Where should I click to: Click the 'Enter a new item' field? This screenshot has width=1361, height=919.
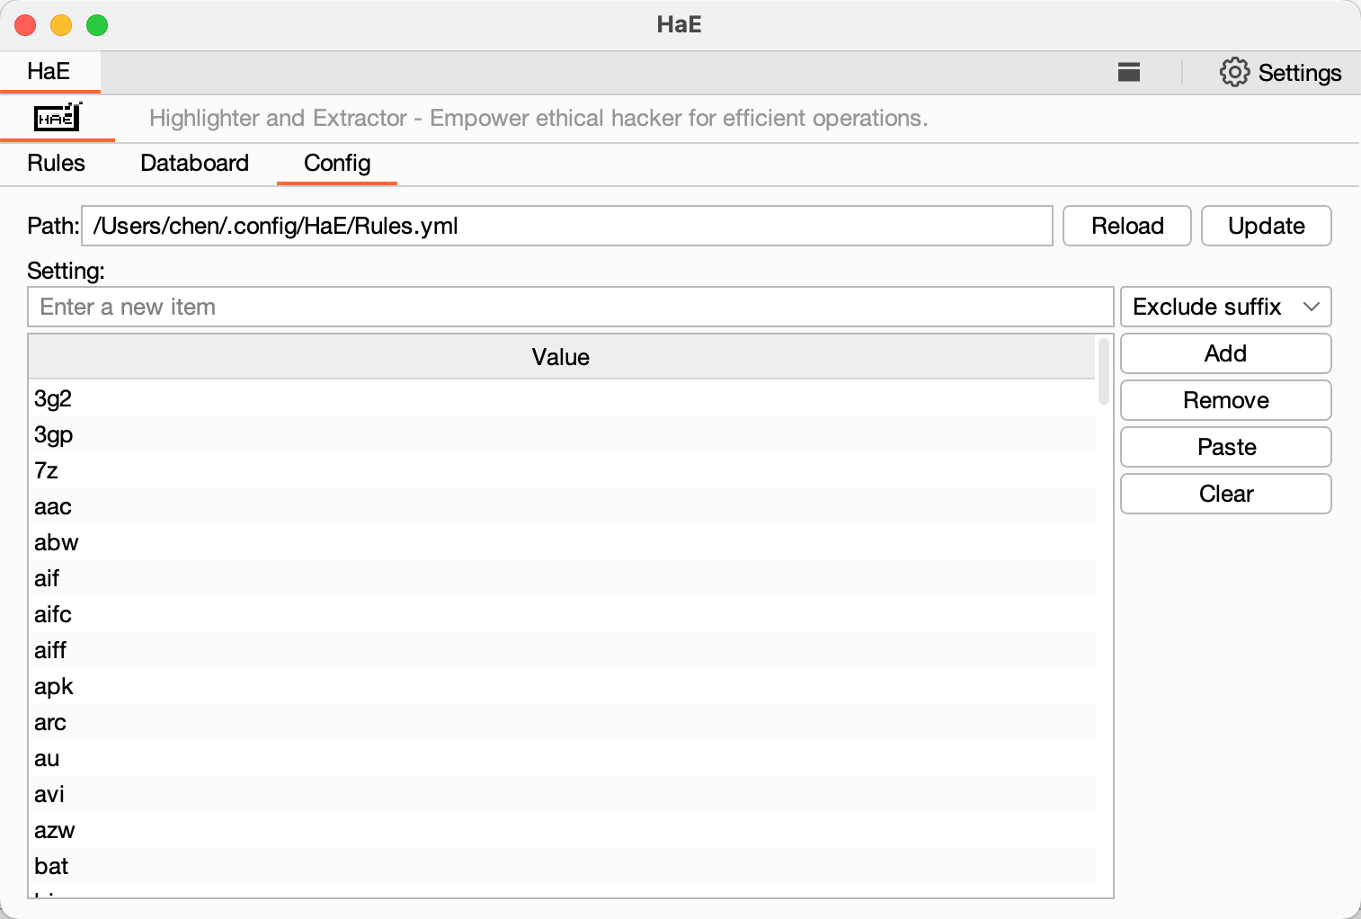(570, 308)
